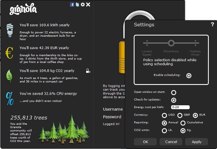Click the Highest Power slider stop
This screenshot has height=149, width=217.
195,43
